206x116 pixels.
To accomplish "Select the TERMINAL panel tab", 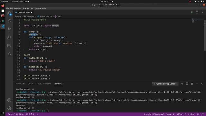I will pyautogui.click(x=58, y=84).
